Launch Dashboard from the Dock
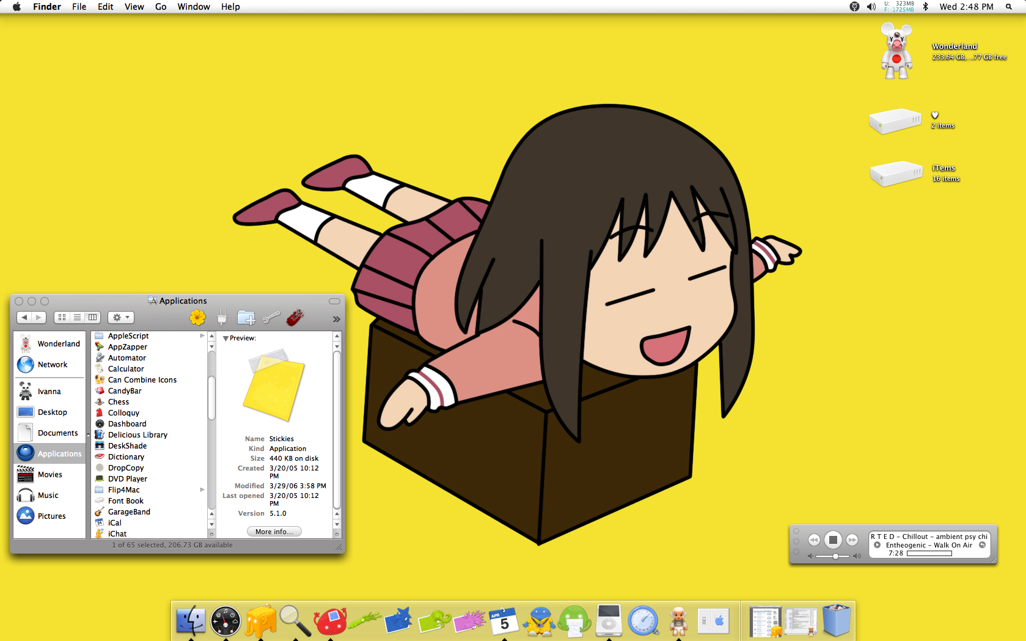The image size is (1026, 641). (x=225, y=621)
